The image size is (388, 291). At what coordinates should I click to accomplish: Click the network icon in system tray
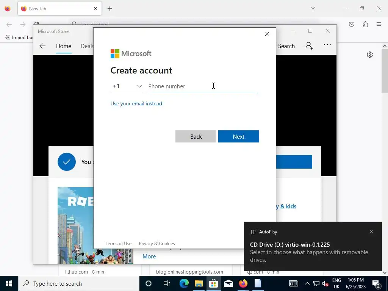tap(316, 283)
